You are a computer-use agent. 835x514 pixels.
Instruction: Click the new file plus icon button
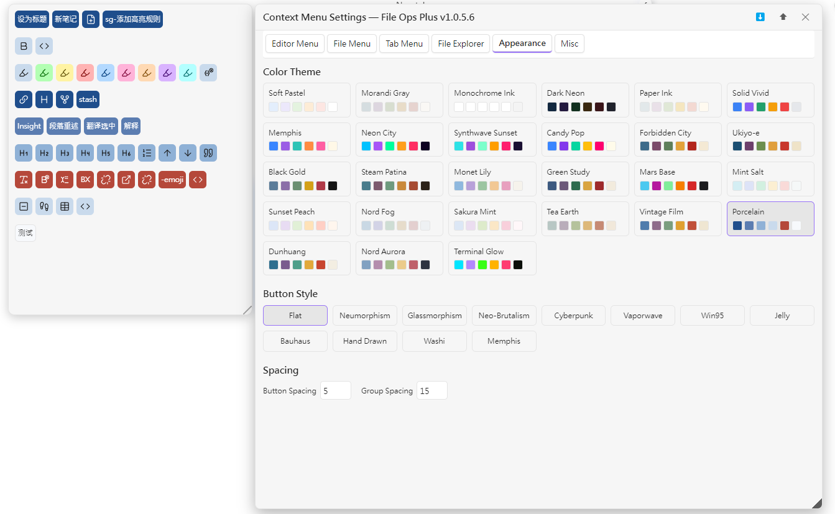tap(91, 19)
